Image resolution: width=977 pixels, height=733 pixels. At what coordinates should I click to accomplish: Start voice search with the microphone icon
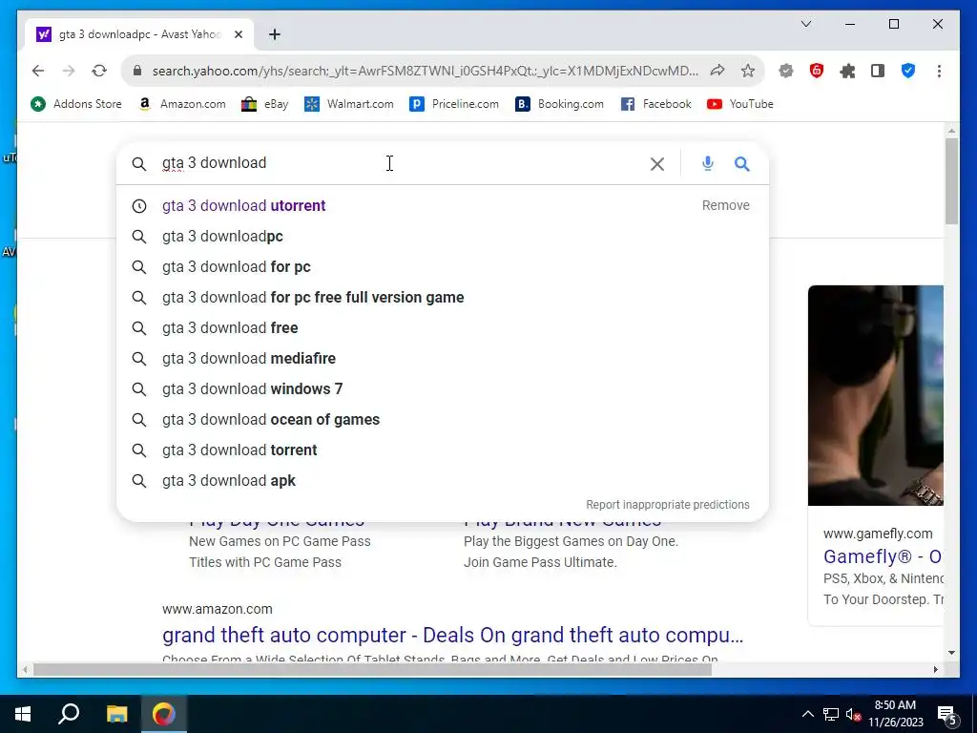pos(708,163)
